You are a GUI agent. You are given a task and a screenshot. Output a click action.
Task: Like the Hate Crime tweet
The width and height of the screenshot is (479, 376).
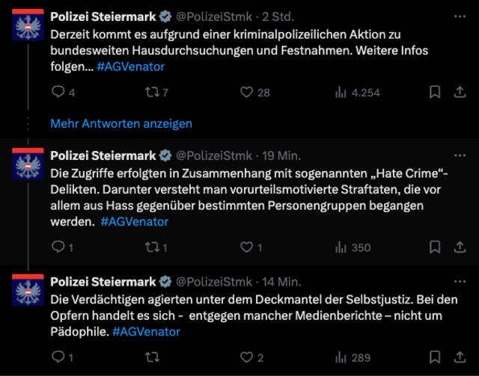click(x=247, y=247)
